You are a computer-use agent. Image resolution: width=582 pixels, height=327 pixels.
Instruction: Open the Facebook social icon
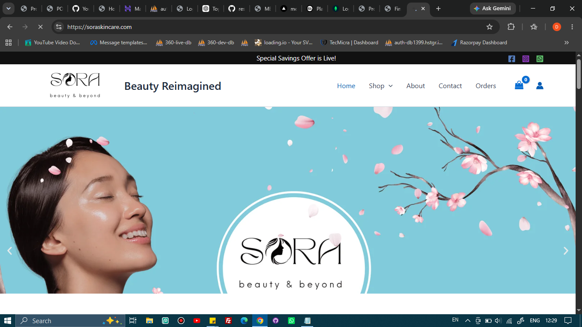point(512,59)
